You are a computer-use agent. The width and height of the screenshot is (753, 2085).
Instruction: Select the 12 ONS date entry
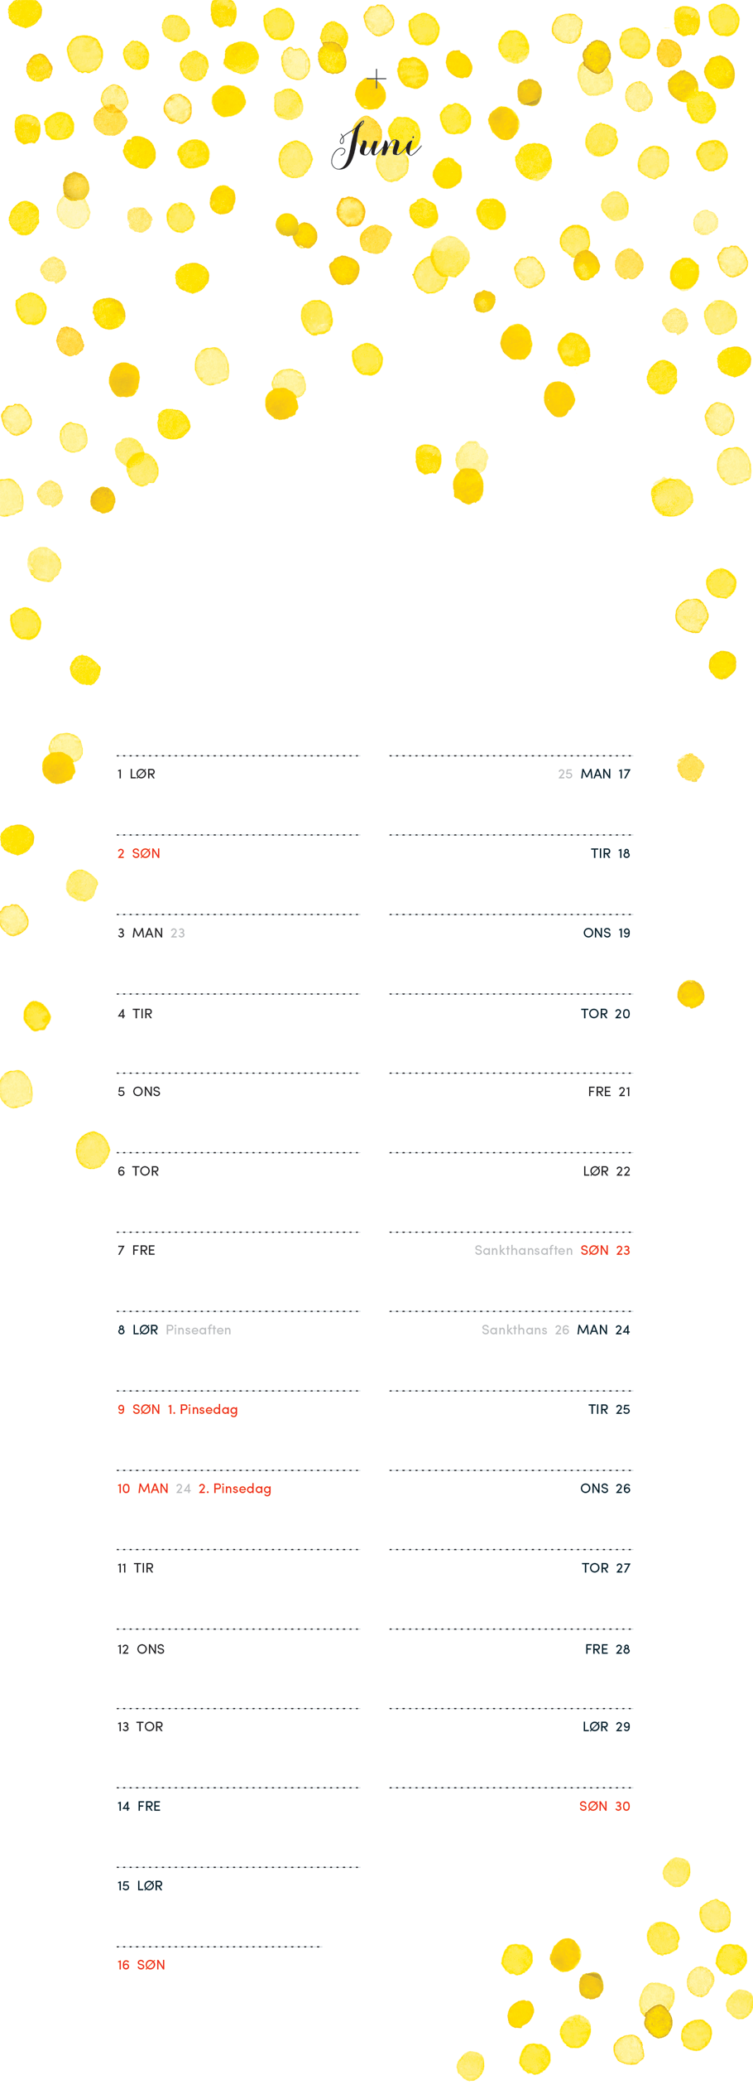click(141, 1649)
